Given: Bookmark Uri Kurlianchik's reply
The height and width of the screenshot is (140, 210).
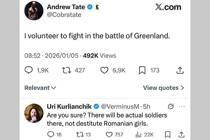Looking at the screenshot, I should pyautogui.click(x=168, y=135).
